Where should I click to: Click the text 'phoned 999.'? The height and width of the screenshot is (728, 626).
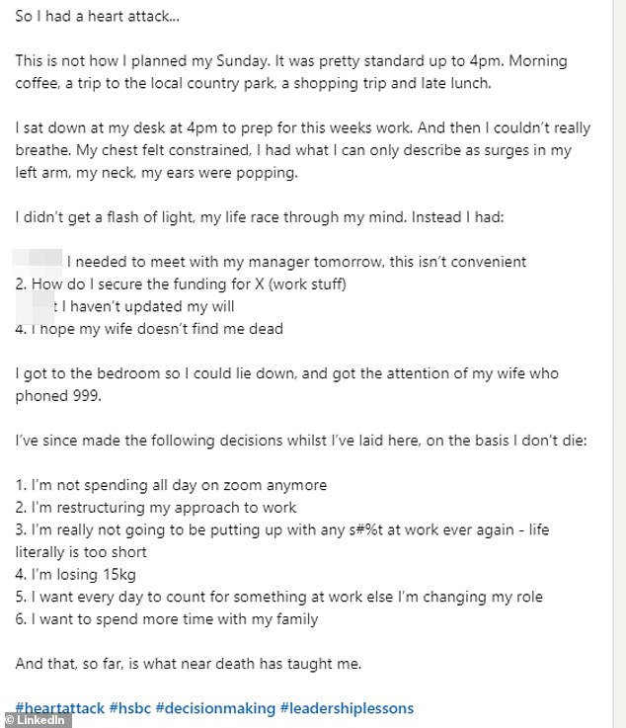coord(58,395)
